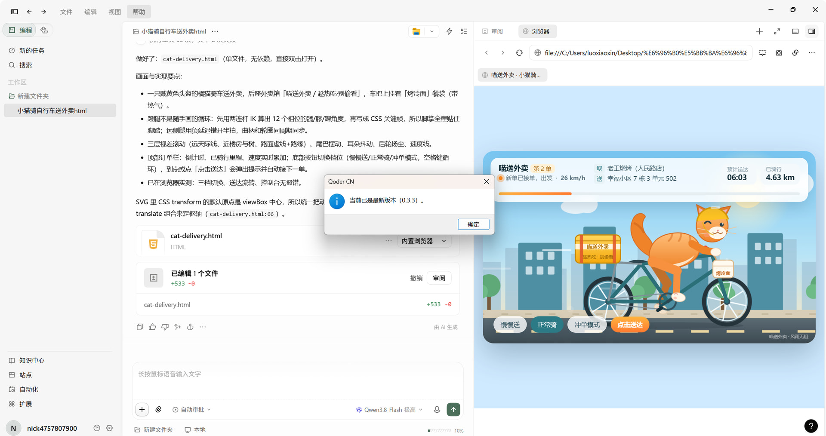Take a browser screenshot with camera icon

(779, 53)
